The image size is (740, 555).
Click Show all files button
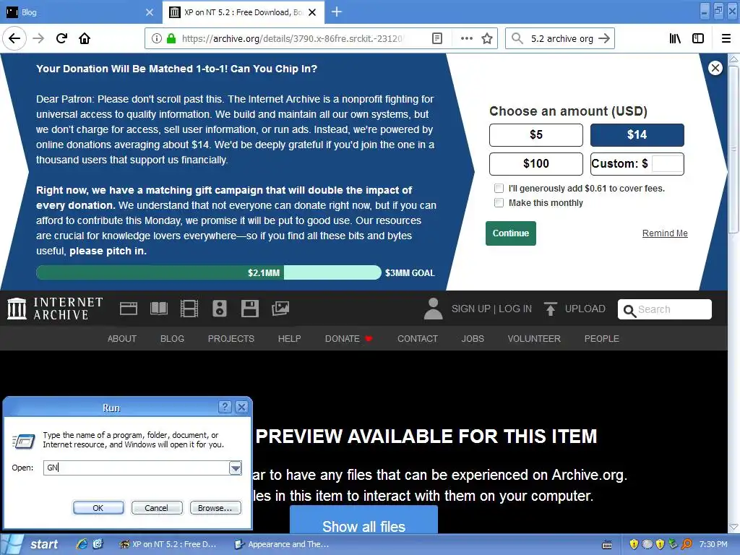coord(364,520)
